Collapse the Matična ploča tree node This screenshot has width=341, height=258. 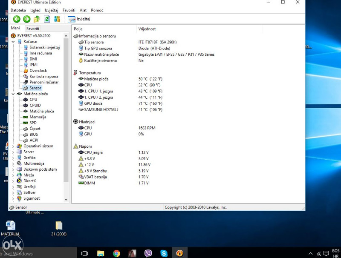point(13,94)
